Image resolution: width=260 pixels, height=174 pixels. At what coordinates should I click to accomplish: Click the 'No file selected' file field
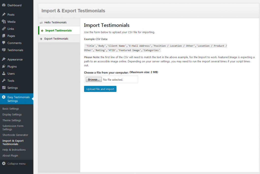click(x=119, y=80)
